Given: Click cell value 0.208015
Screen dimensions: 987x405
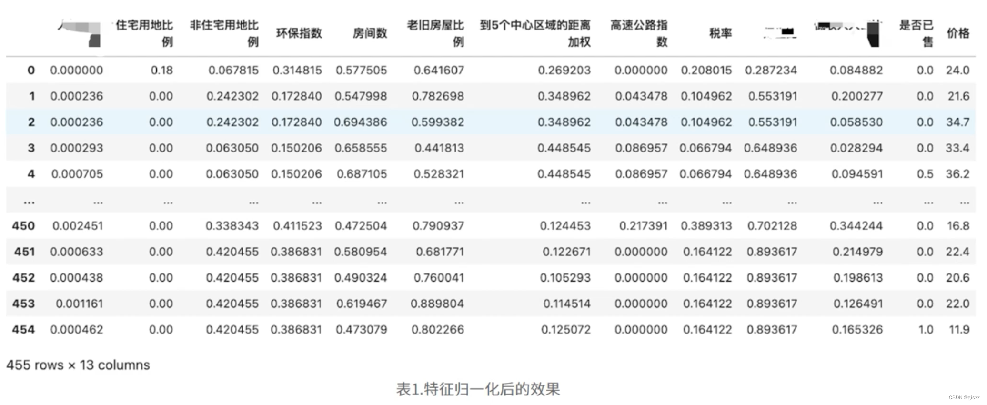Looking at the screenshot, I should pos(706,71).
